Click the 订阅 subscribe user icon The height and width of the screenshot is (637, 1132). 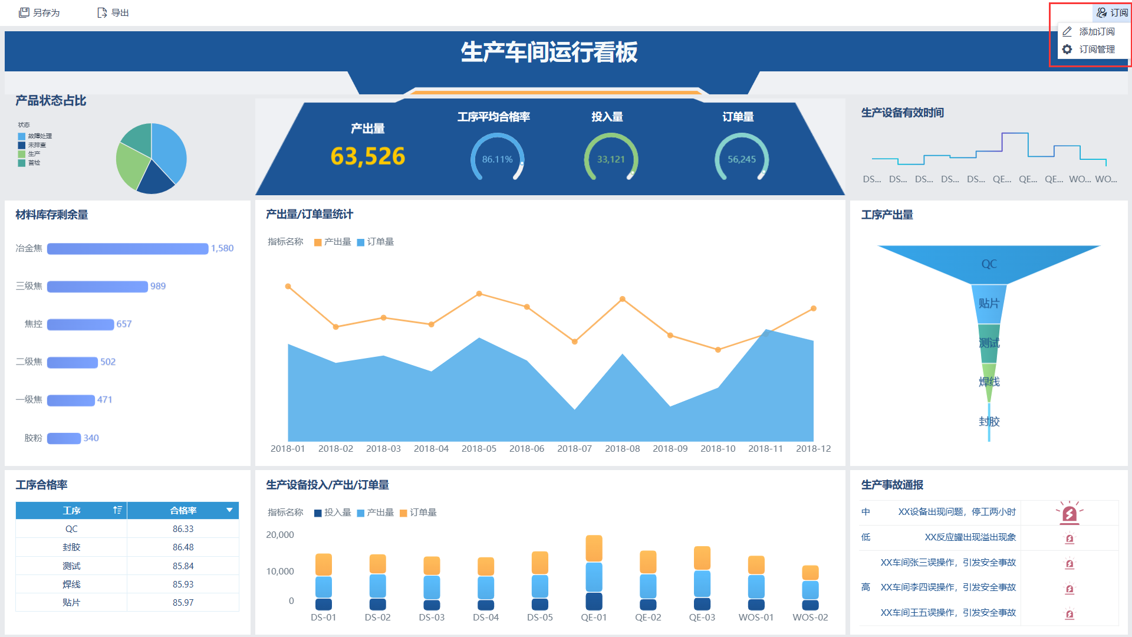point(1101,12)
